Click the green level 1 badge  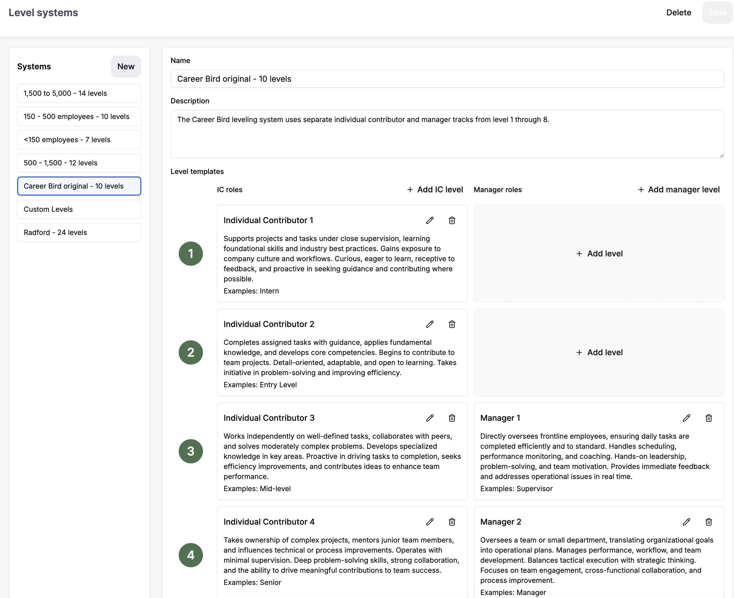pos(191,254)
